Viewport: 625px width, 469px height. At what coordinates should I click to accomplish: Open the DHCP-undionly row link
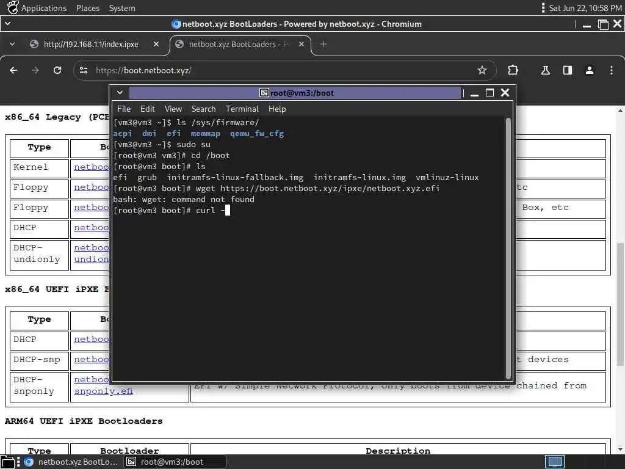92,253
